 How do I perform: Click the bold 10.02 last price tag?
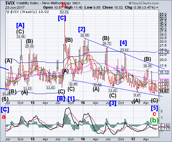(x=164, y=91)
